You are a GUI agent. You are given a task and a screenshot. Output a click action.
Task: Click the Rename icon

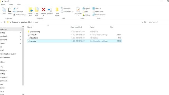point(50,10)
